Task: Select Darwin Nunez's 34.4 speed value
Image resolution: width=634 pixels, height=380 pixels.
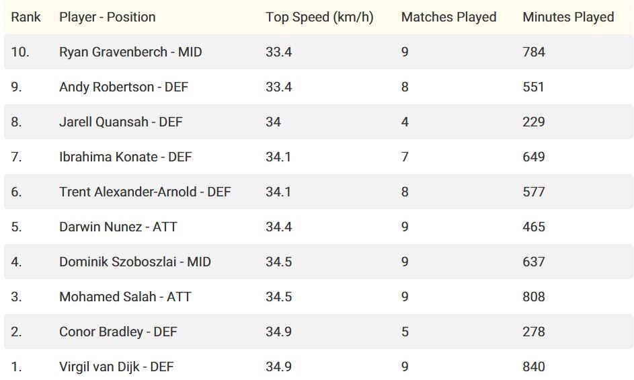Action: pyautogui.click(x=279, y=227)
